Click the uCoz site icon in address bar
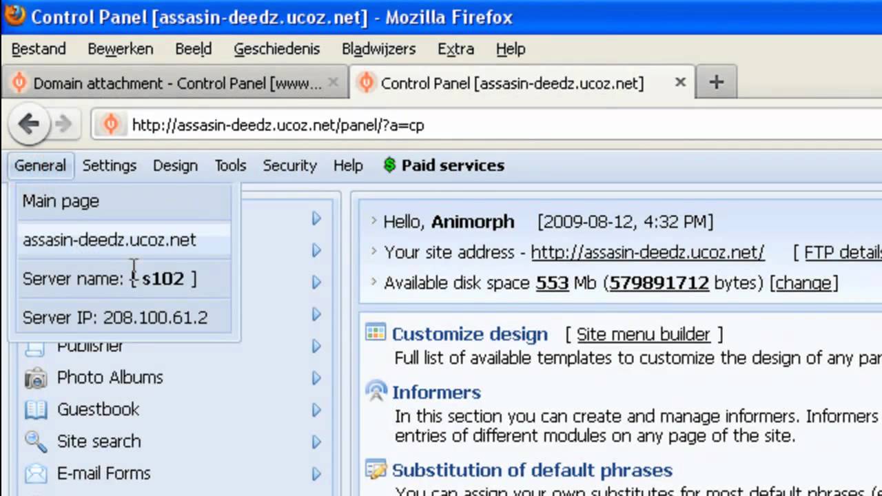The image size is (882, 496). [x=110, y=125]
